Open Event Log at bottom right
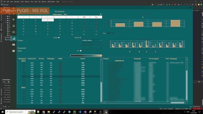The image size is (203, 114). 196,107
